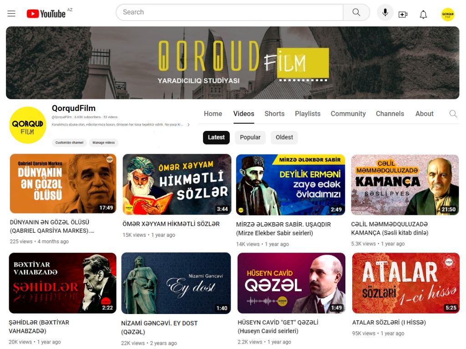Go to the YouTube home logo
Viewport: 466px width, 349px height.
[x=46, y=14]
